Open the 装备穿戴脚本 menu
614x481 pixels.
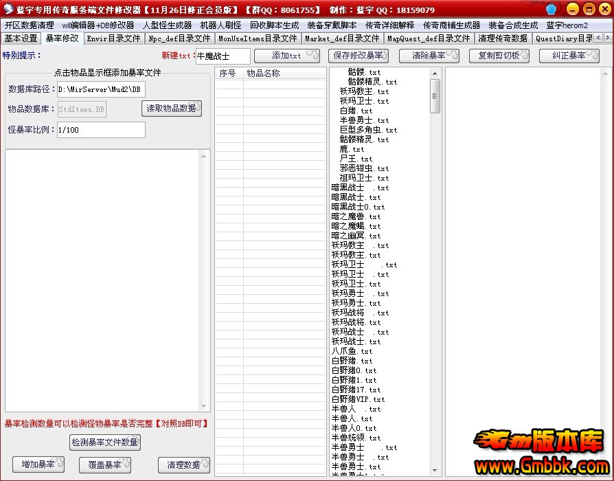(x=332, y=25)
